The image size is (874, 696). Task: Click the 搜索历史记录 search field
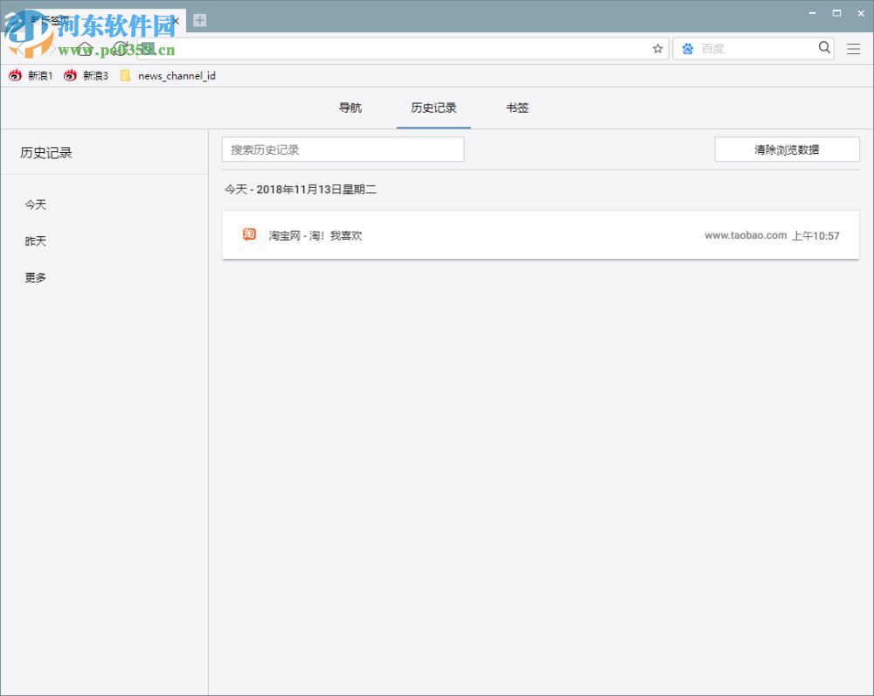343,149
